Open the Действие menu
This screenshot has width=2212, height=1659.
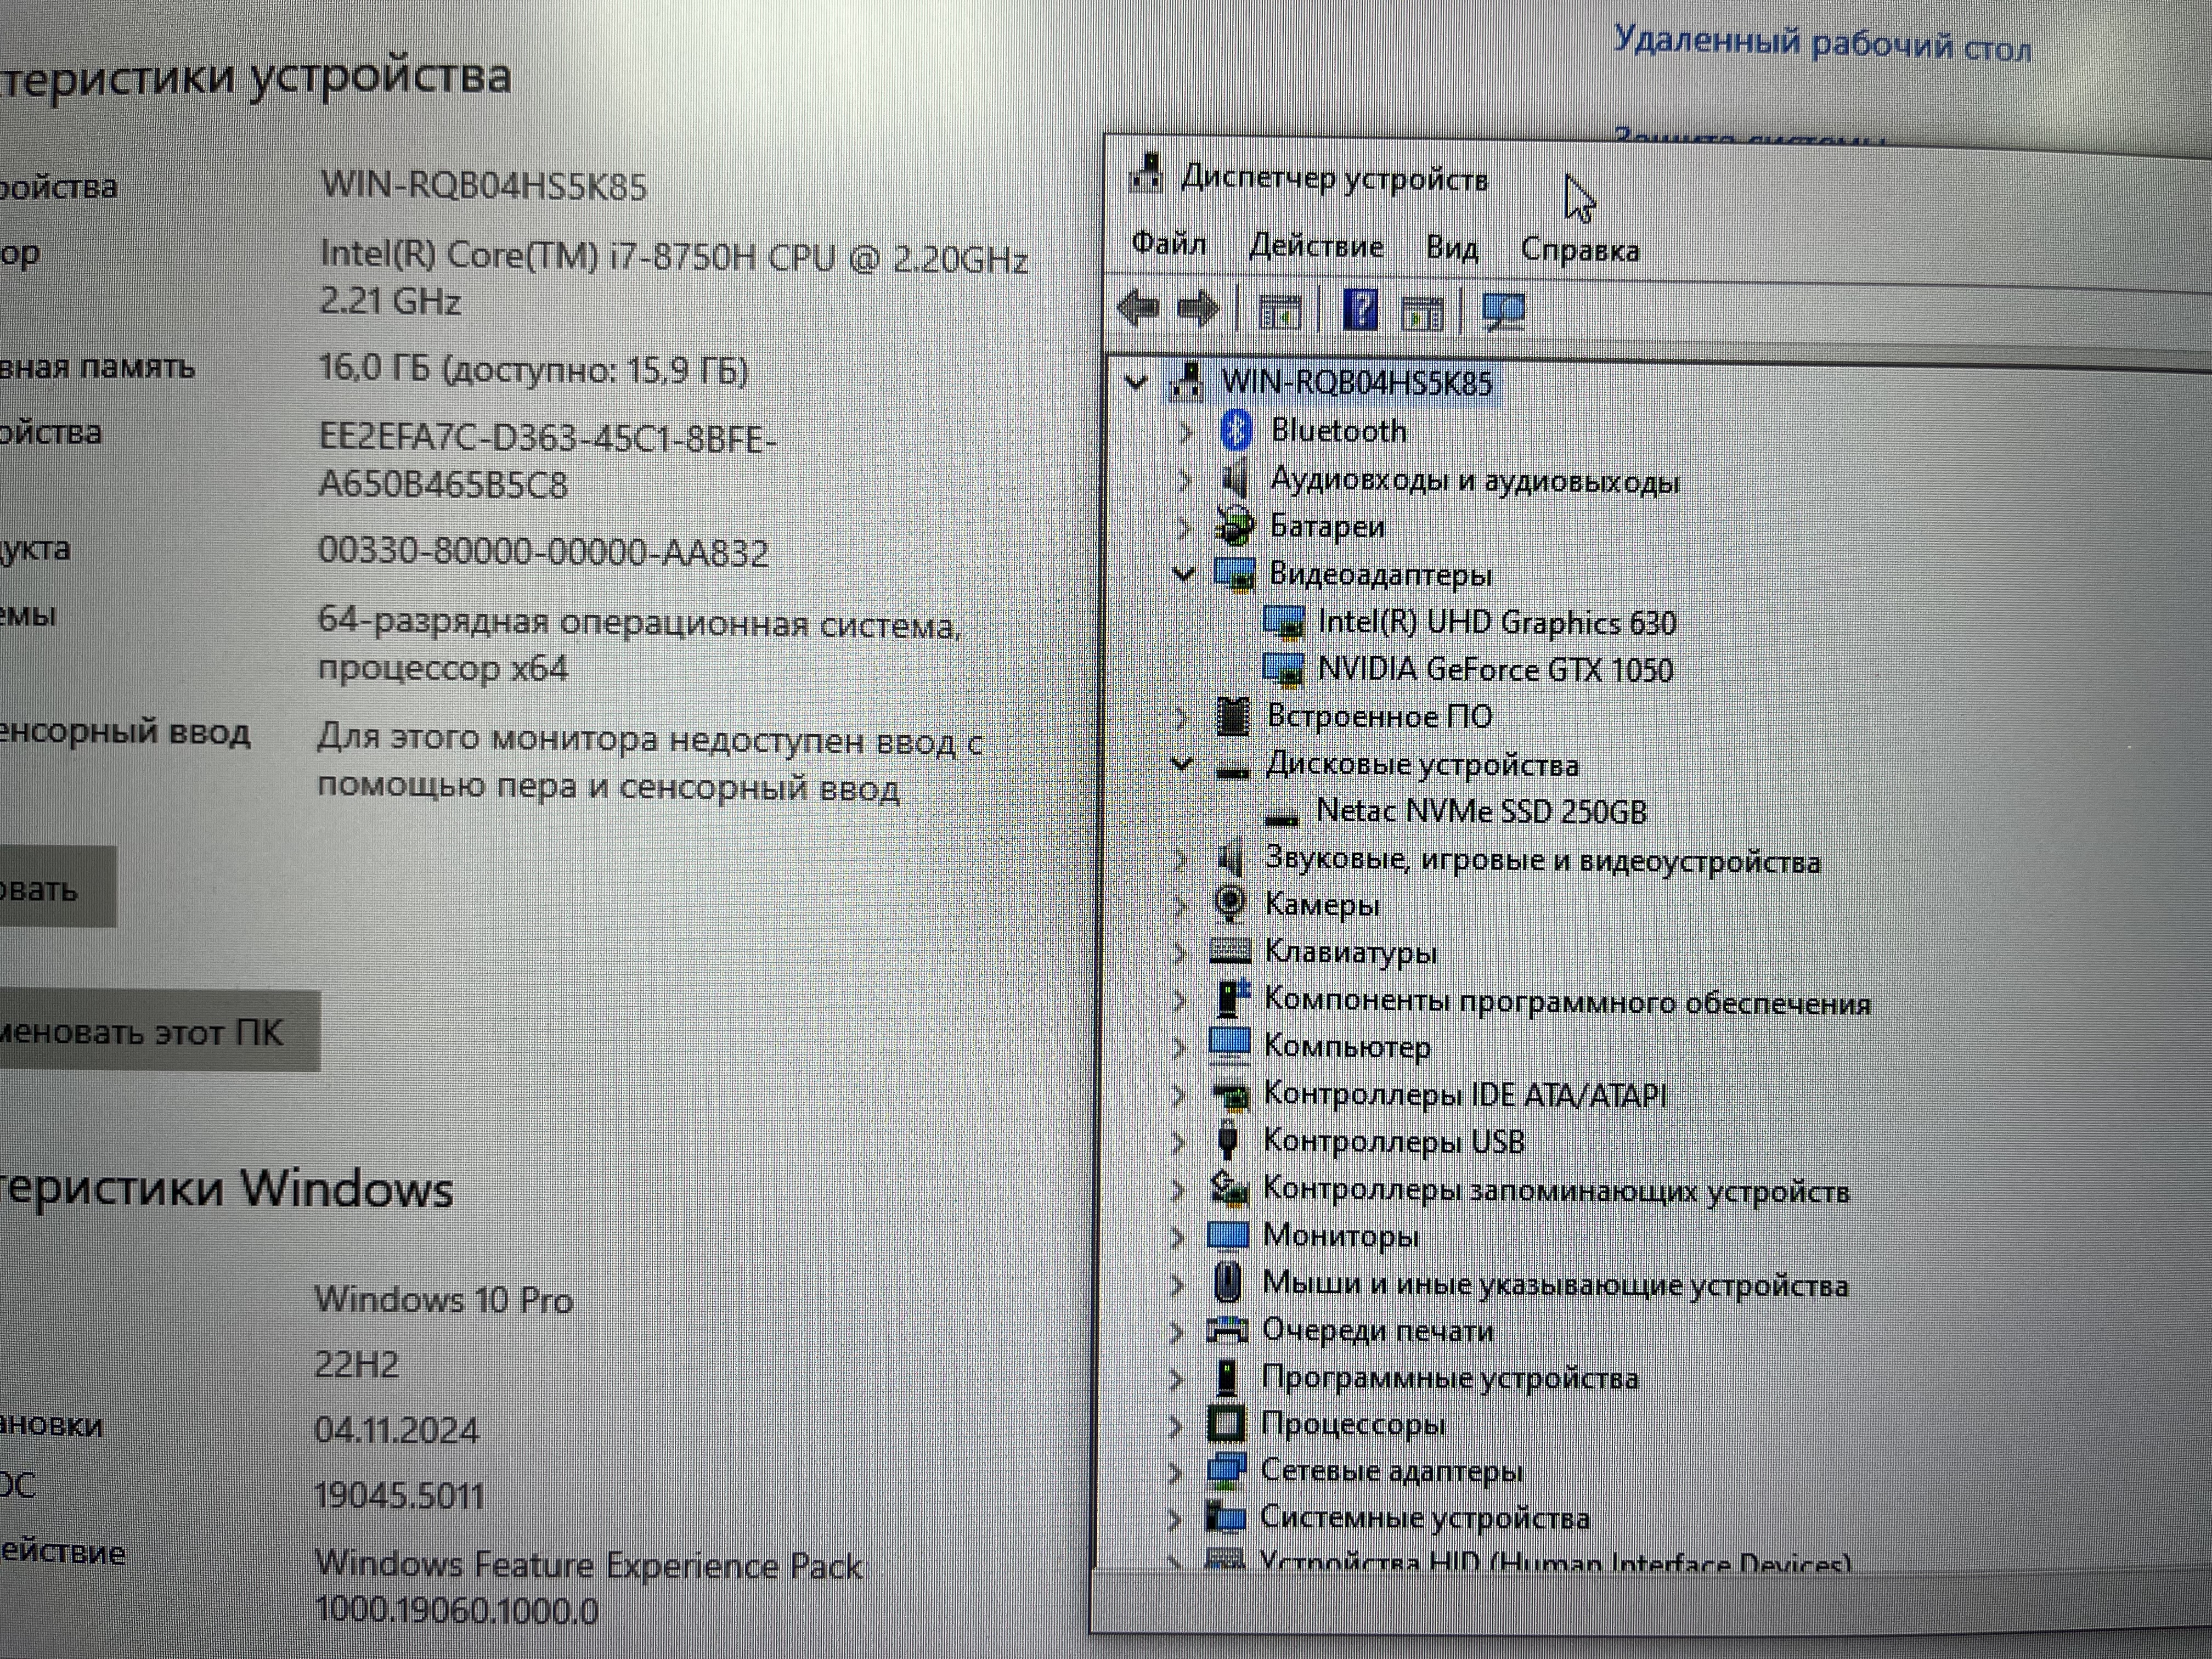tap(1316, 246)
